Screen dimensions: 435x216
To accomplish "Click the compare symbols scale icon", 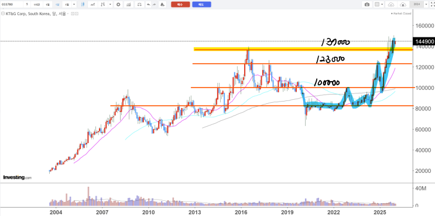I will coord(140,5).
